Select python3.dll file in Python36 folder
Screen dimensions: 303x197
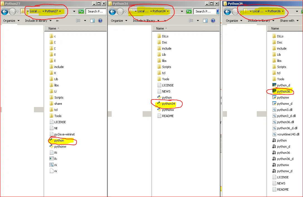coord(282,110)
